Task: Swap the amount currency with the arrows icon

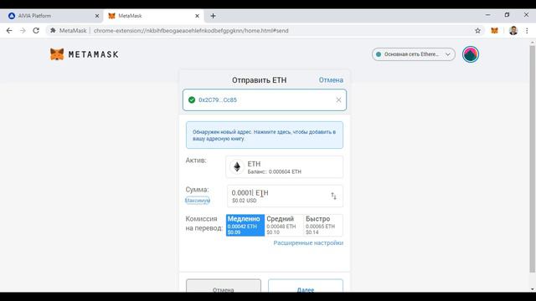Action: [x=333, y=196]
